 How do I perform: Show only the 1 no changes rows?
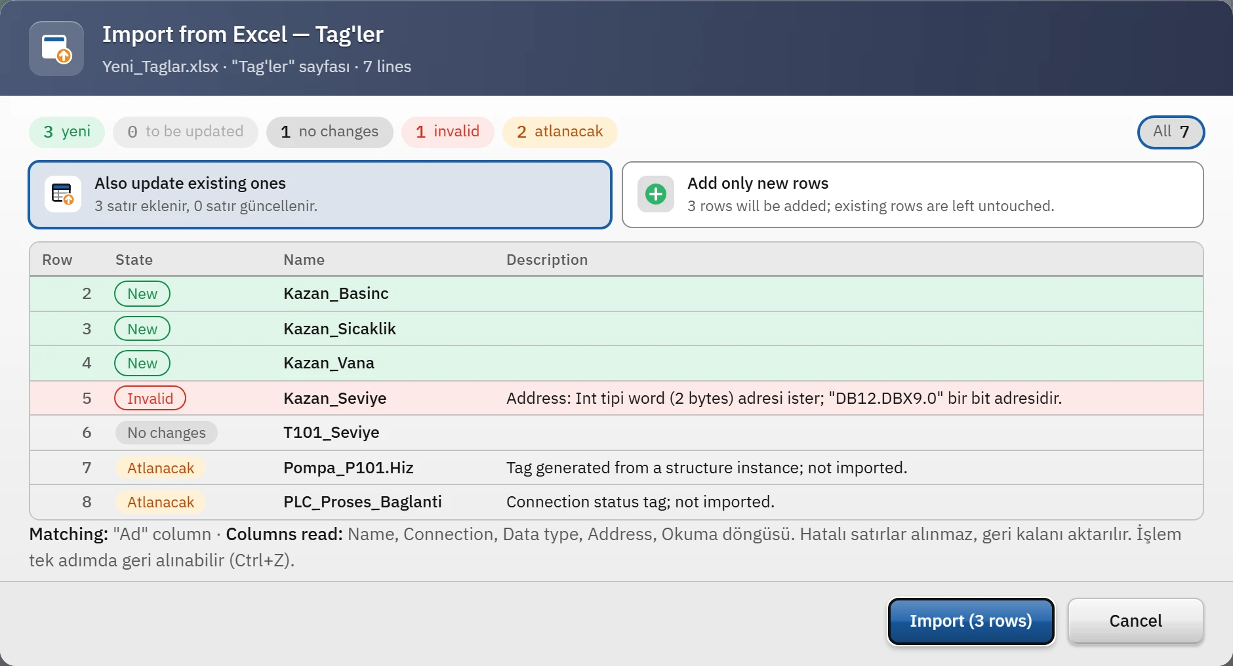tap(330, 132)
